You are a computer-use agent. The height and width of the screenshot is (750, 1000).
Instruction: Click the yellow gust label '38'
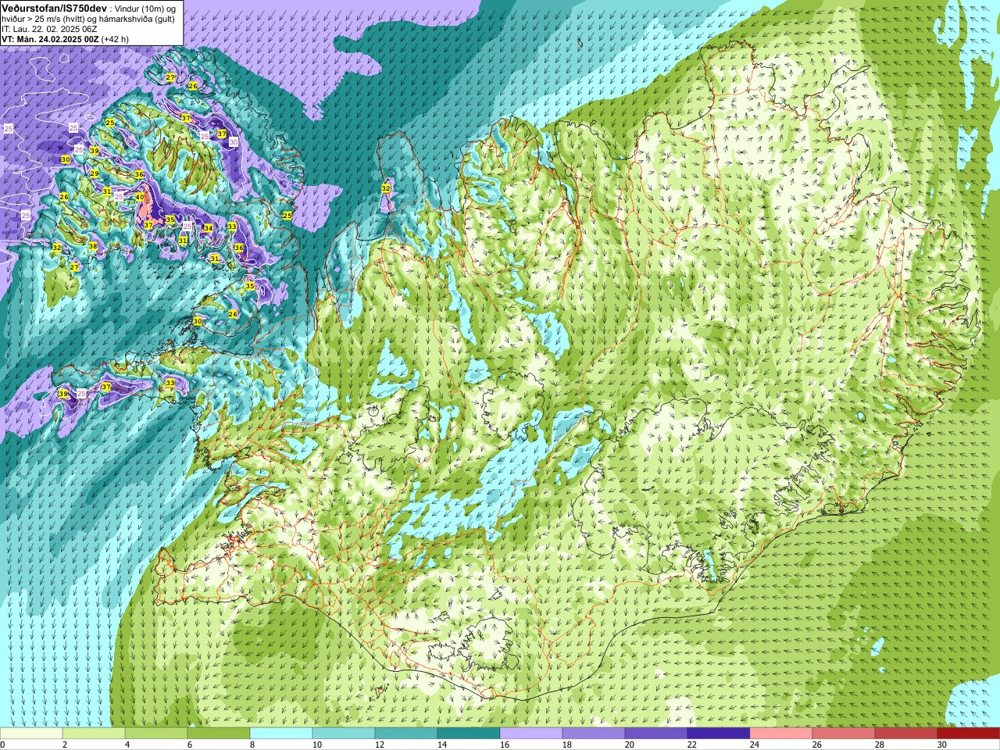(x=93, y=246)
